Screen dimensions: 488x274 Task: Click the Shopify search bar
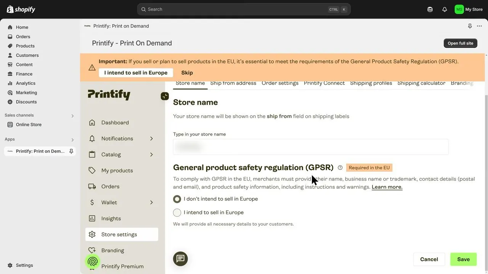click(244, 10)
